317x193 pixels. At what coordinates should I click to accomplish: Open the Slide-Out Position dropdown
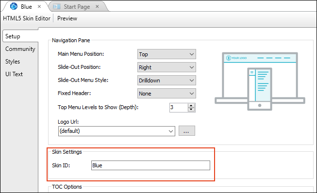point(167,67)
